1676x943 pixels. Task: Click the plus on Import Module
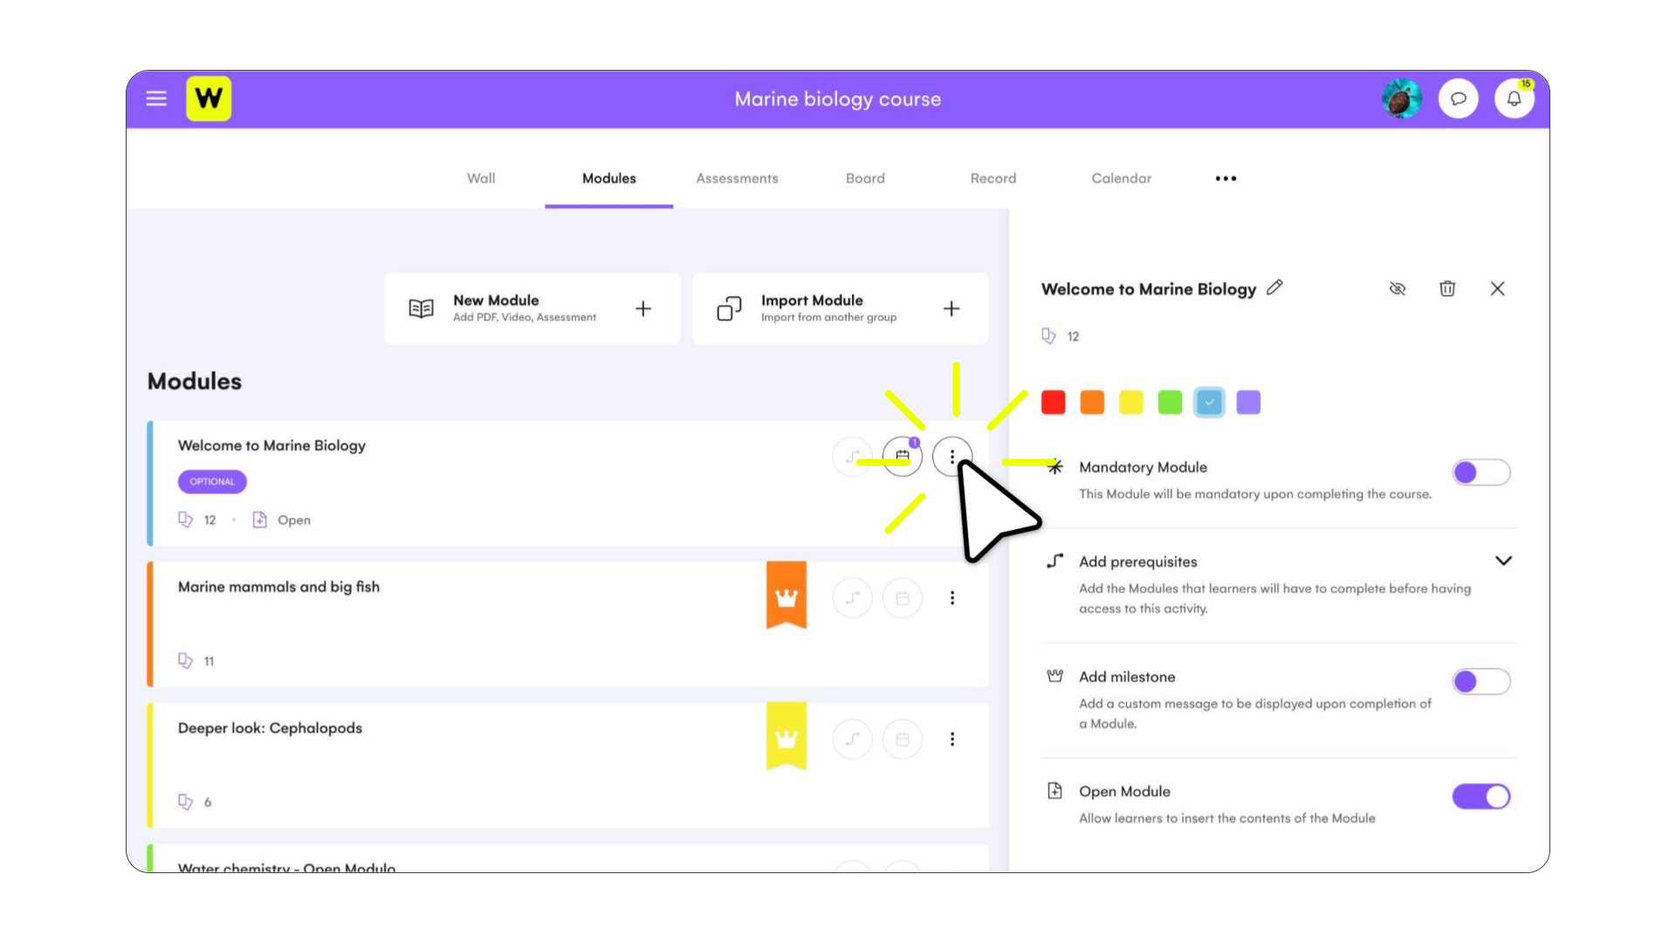(951, 308)
